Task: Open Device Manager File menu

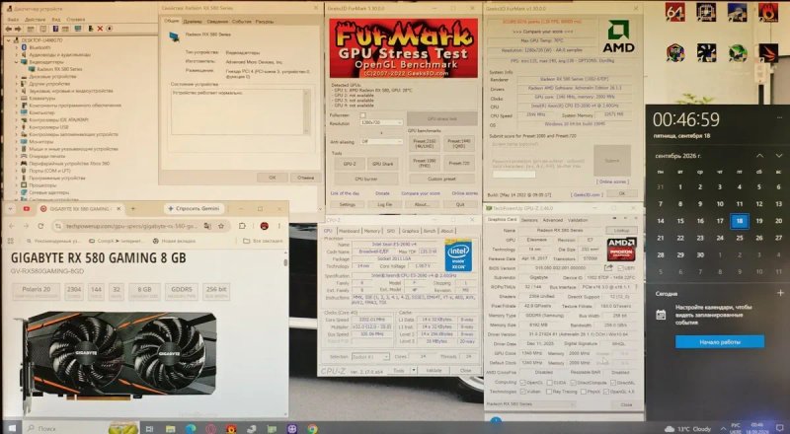Action: point(13,20)
